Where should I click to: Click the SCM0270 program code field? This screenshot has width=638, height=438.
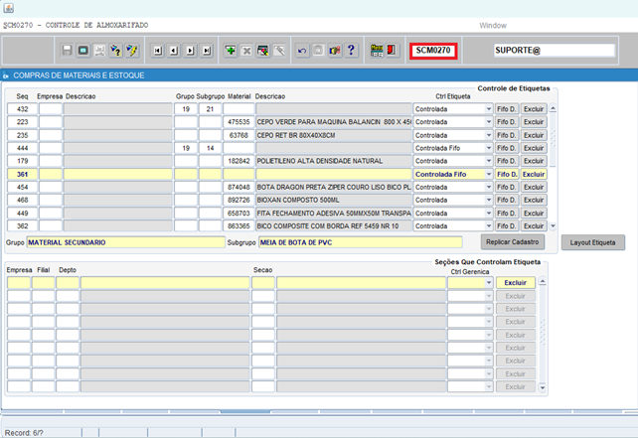[x=433, y=51]
